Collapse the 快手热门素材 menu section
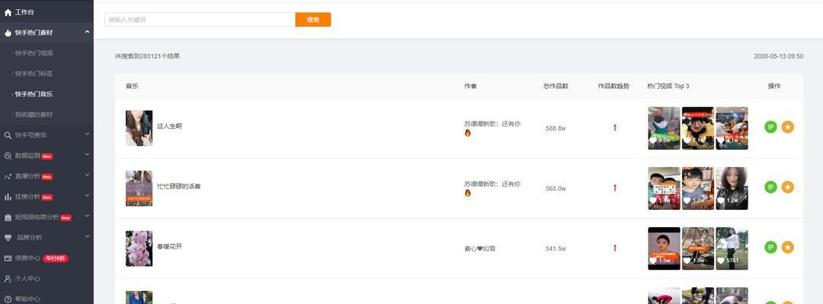 (x=87, y=32)
